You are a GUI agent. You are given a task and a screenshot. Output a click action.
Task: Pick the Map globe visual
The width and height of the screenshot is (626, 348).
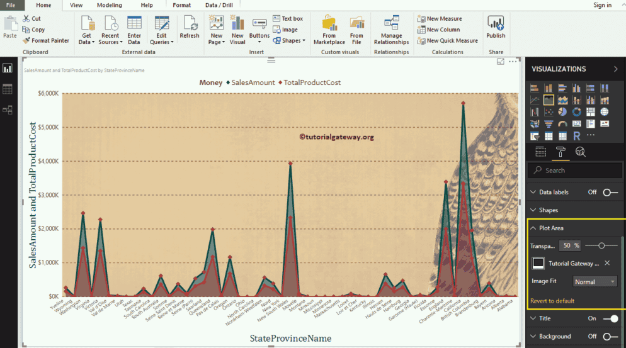605,112
